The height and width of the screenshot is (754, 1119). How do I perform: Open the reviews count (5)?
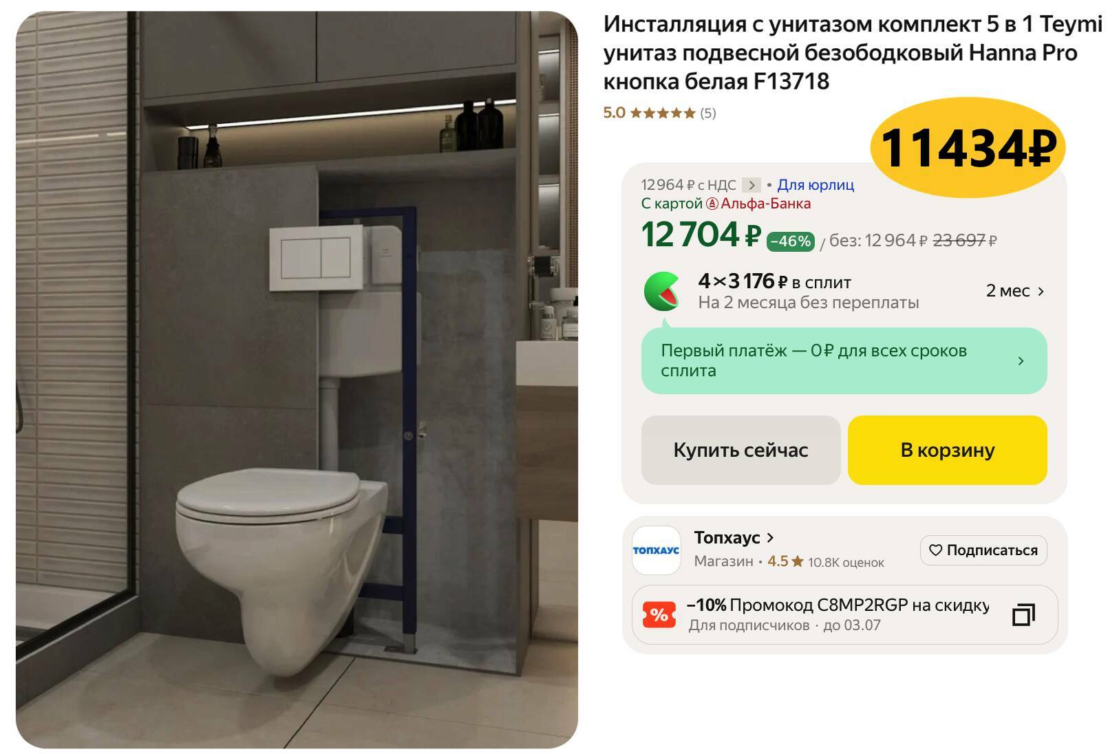click(x=708, y=114)
